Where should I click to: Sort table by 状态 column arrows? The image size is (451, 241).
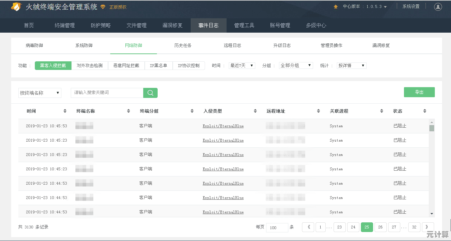425,111
